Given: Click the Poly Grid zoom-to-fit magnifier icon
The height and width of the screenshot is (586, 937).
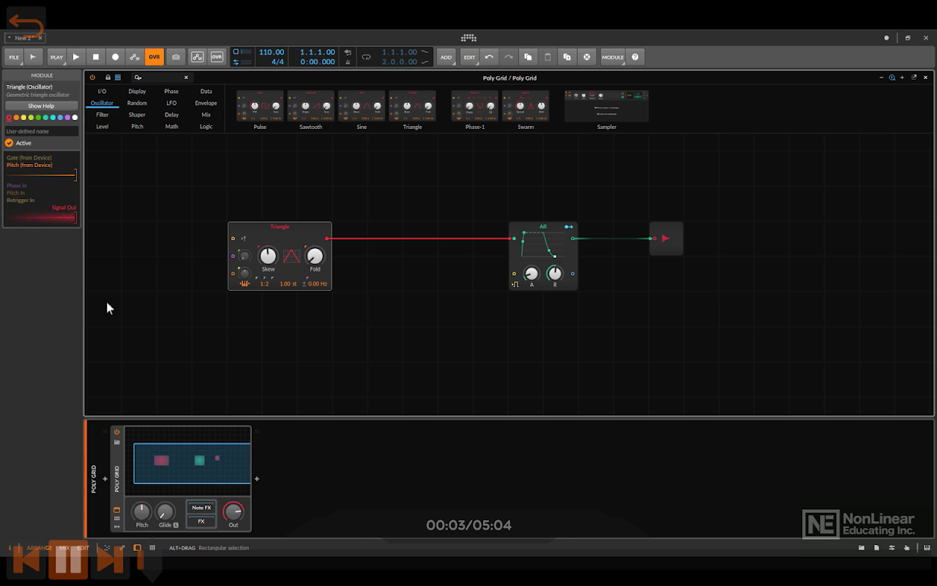Looking at the screenshot, I should pyautogui.click(x=892, y=78).
